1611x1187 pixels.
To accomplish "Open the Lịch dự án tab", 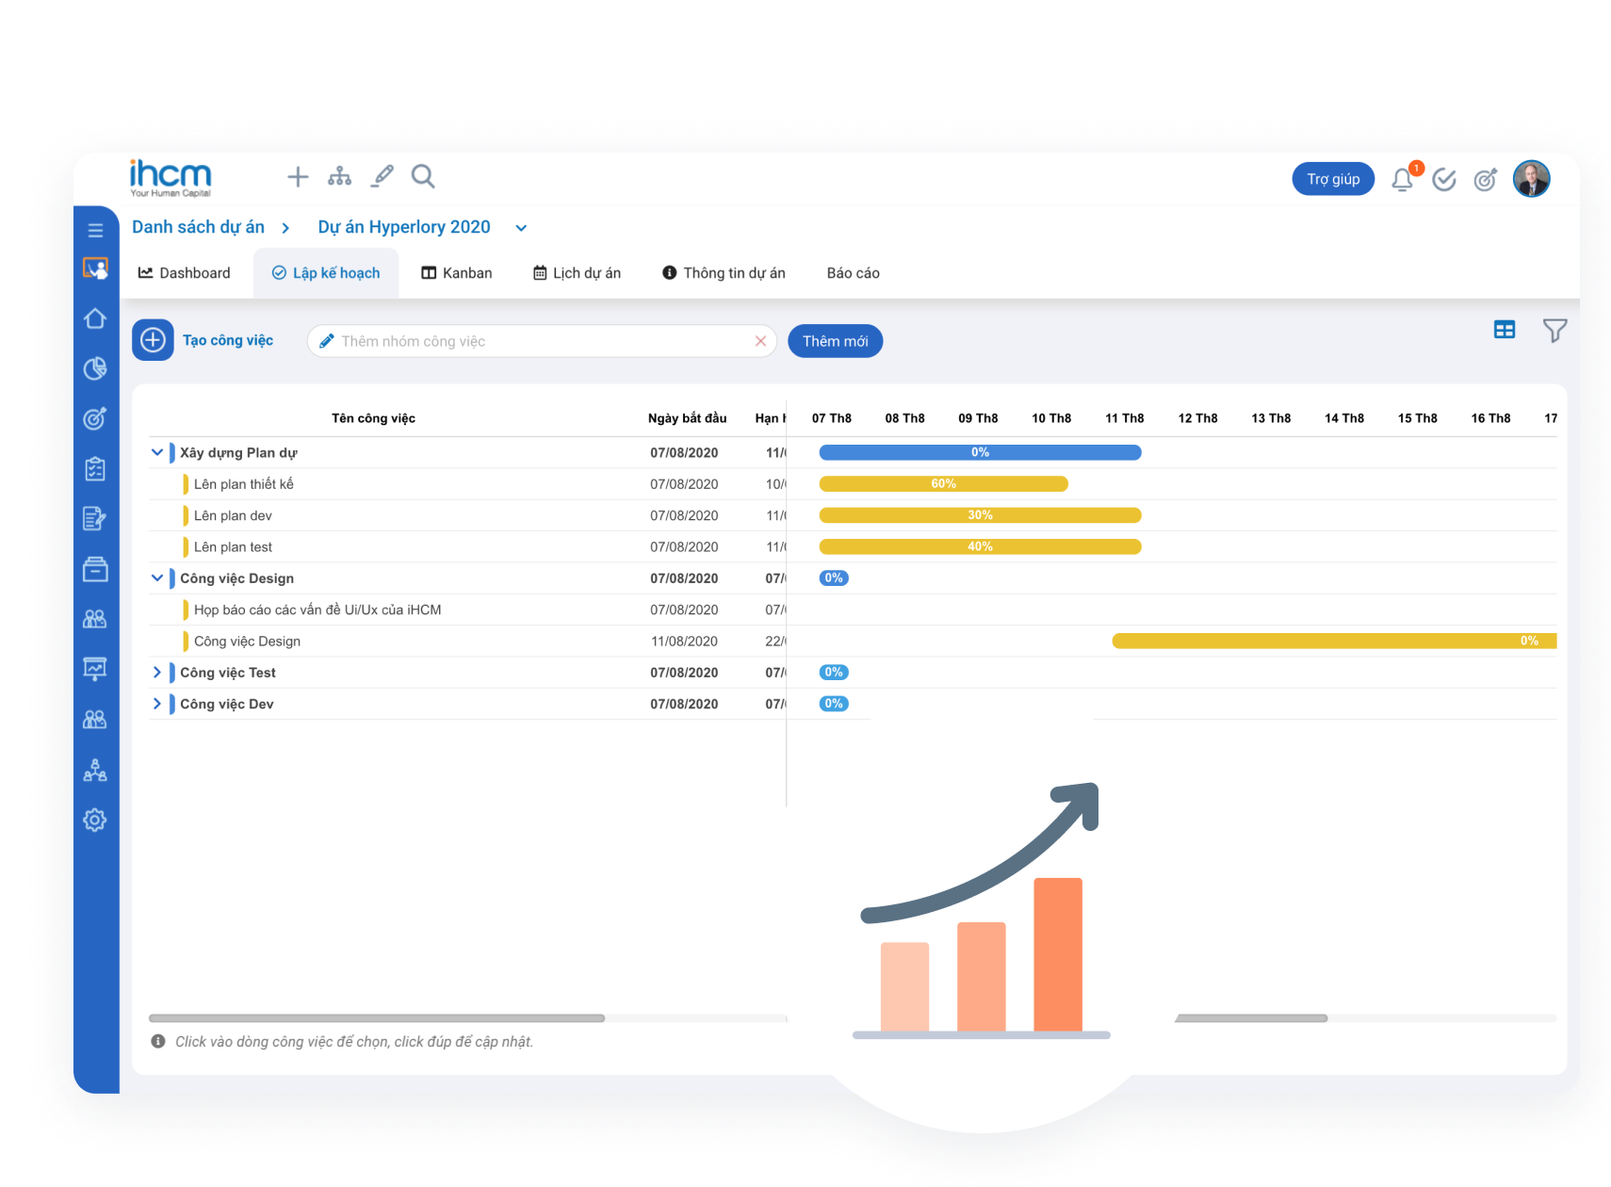I will click(578, 273).
